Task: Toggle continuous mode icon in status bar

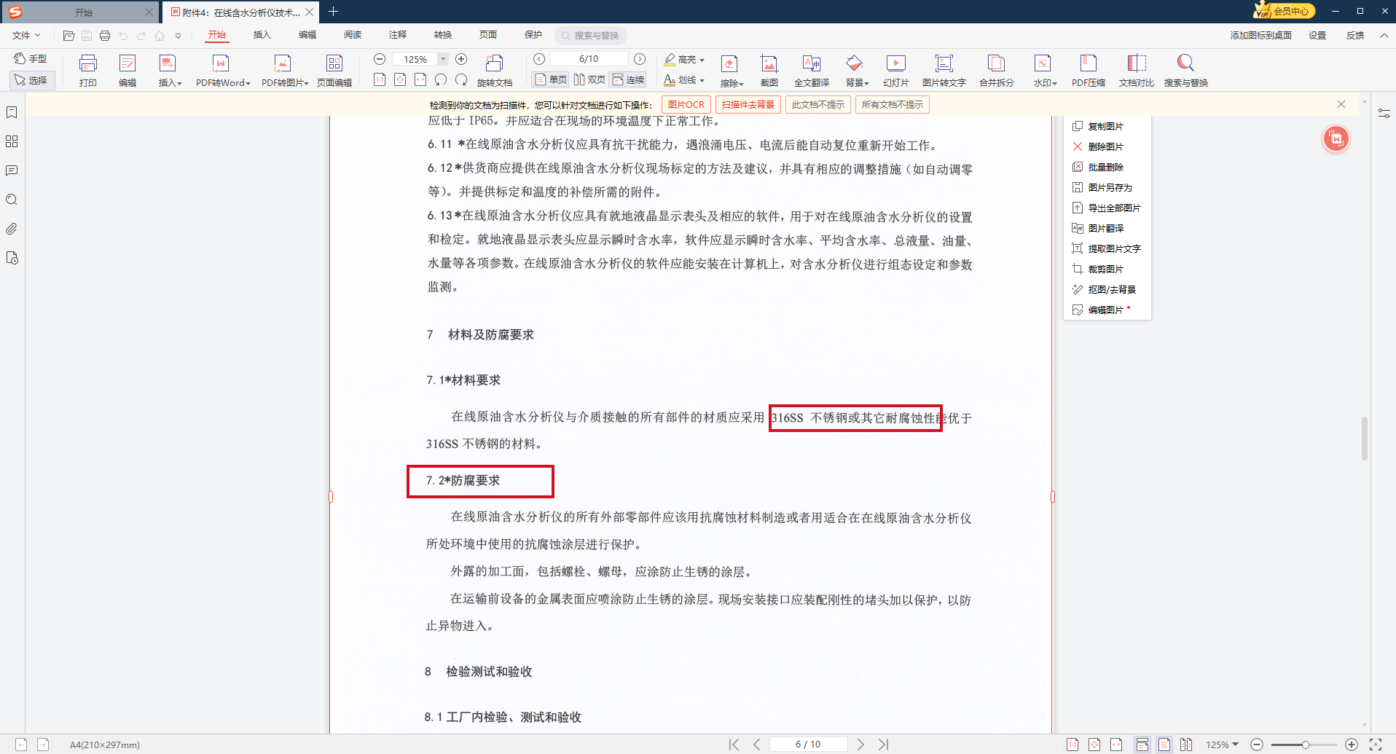Action: pos(1142,745)
